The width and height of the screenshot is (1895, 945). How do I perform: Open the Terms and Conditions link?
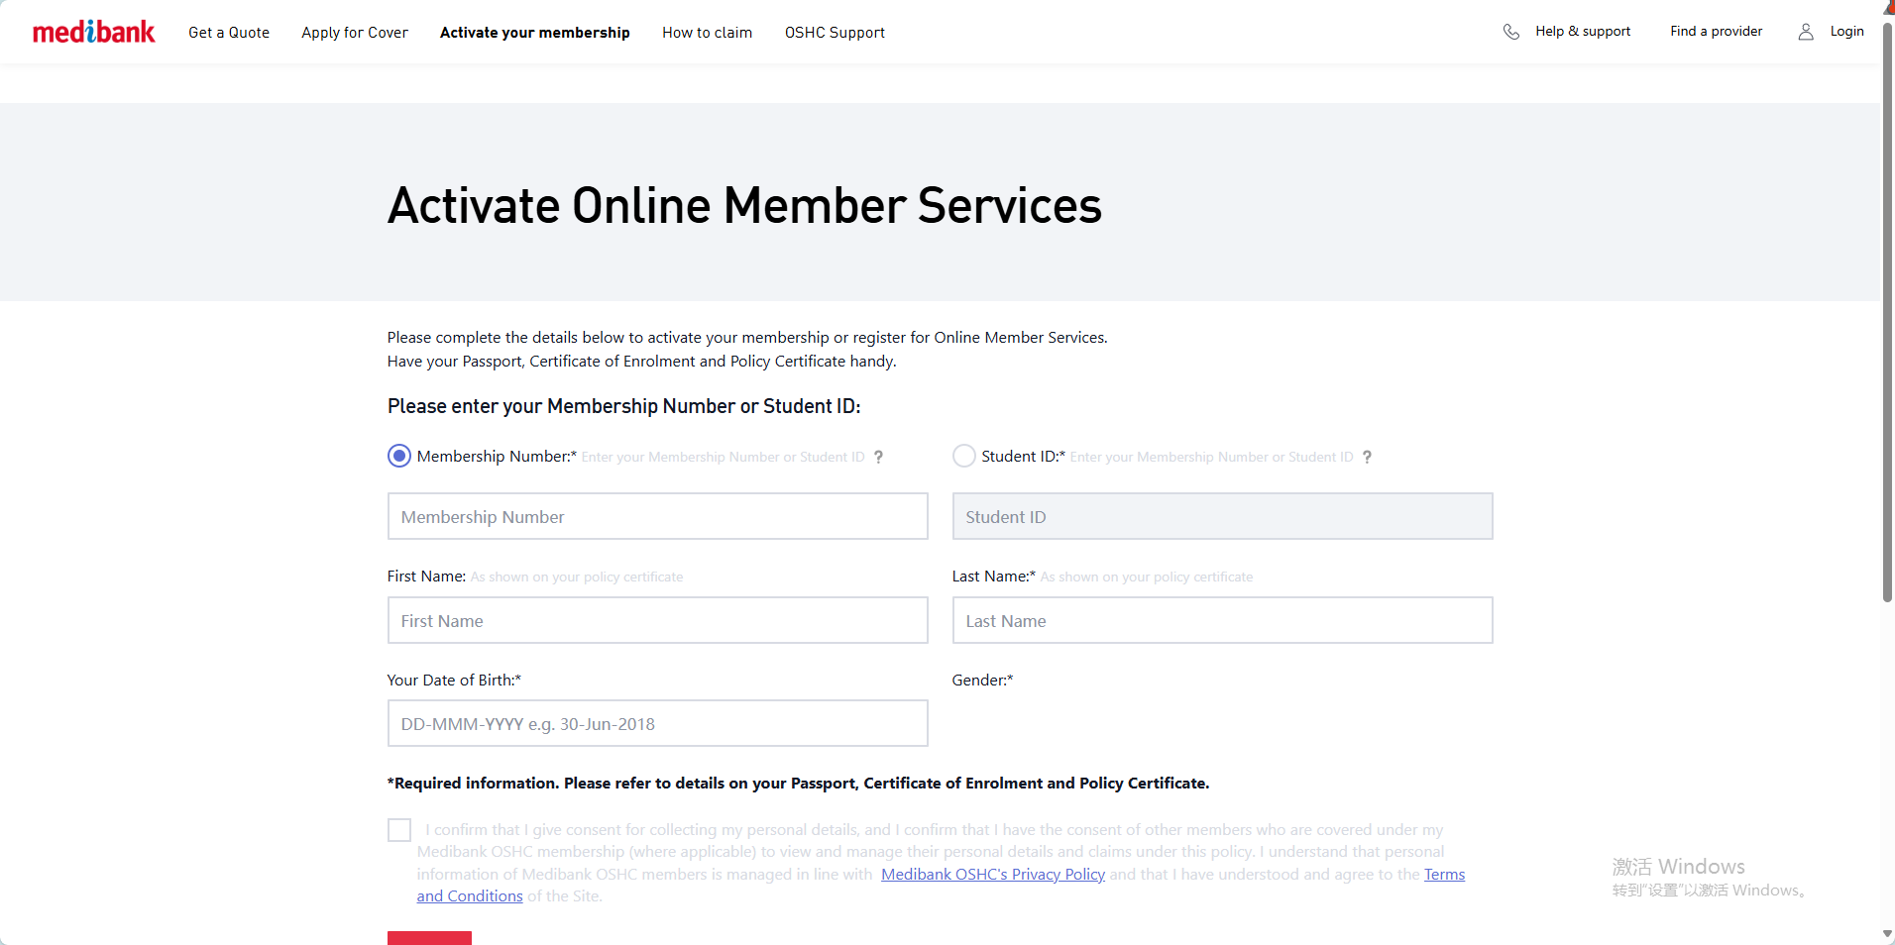pos(1443,874)
